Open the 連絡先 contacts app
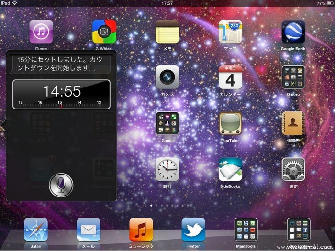Viewport: 335px width, 251px height. tap(293, 123)
